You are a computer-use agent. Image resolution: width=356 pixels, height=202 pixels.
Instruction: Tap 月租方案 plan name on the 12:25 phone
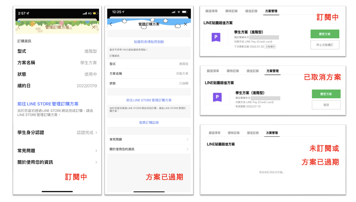coord(182,74)
